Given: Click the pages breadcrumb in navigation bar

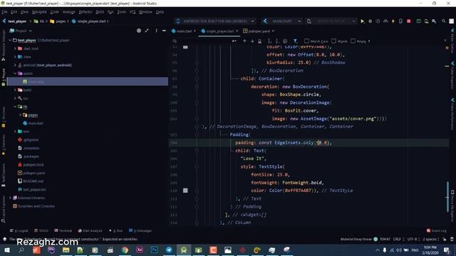Looking at the screenshot, I should 58,21.
